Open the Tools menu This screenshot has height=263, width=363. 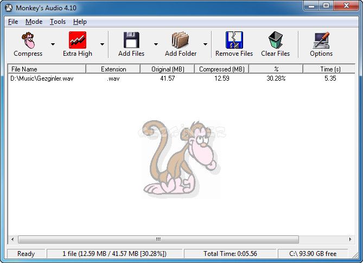pyautogui.click(x=58, y=22)
